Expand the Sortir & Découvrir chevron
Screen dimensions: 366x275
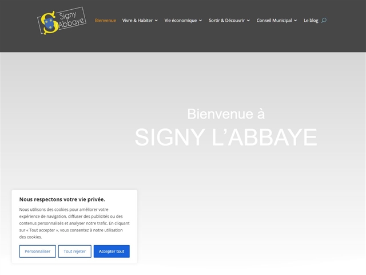(248, 21)
